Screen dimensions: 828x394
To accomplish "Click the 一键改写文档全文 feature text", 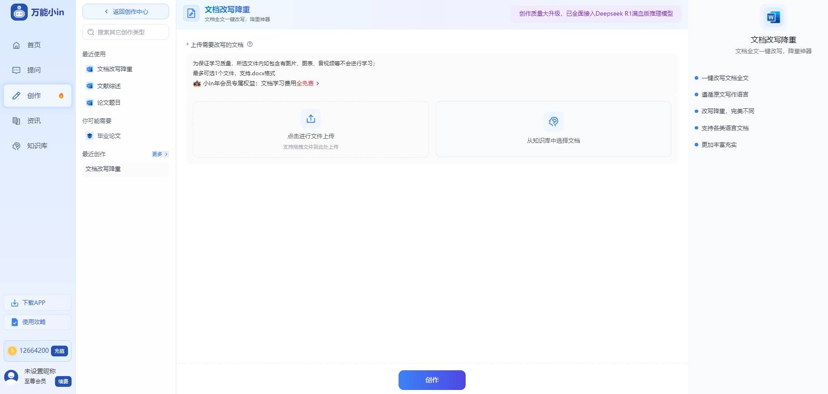I will click(725, 78).
